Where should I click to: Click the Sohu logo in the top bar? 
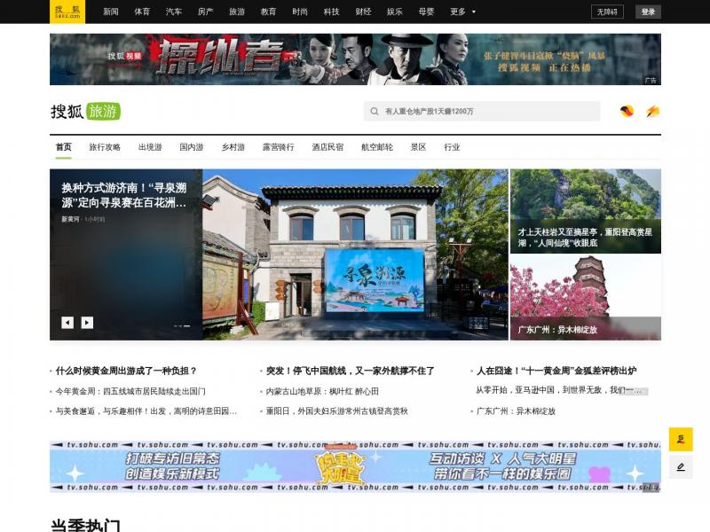pyautogui.click(x=67, y=12)
